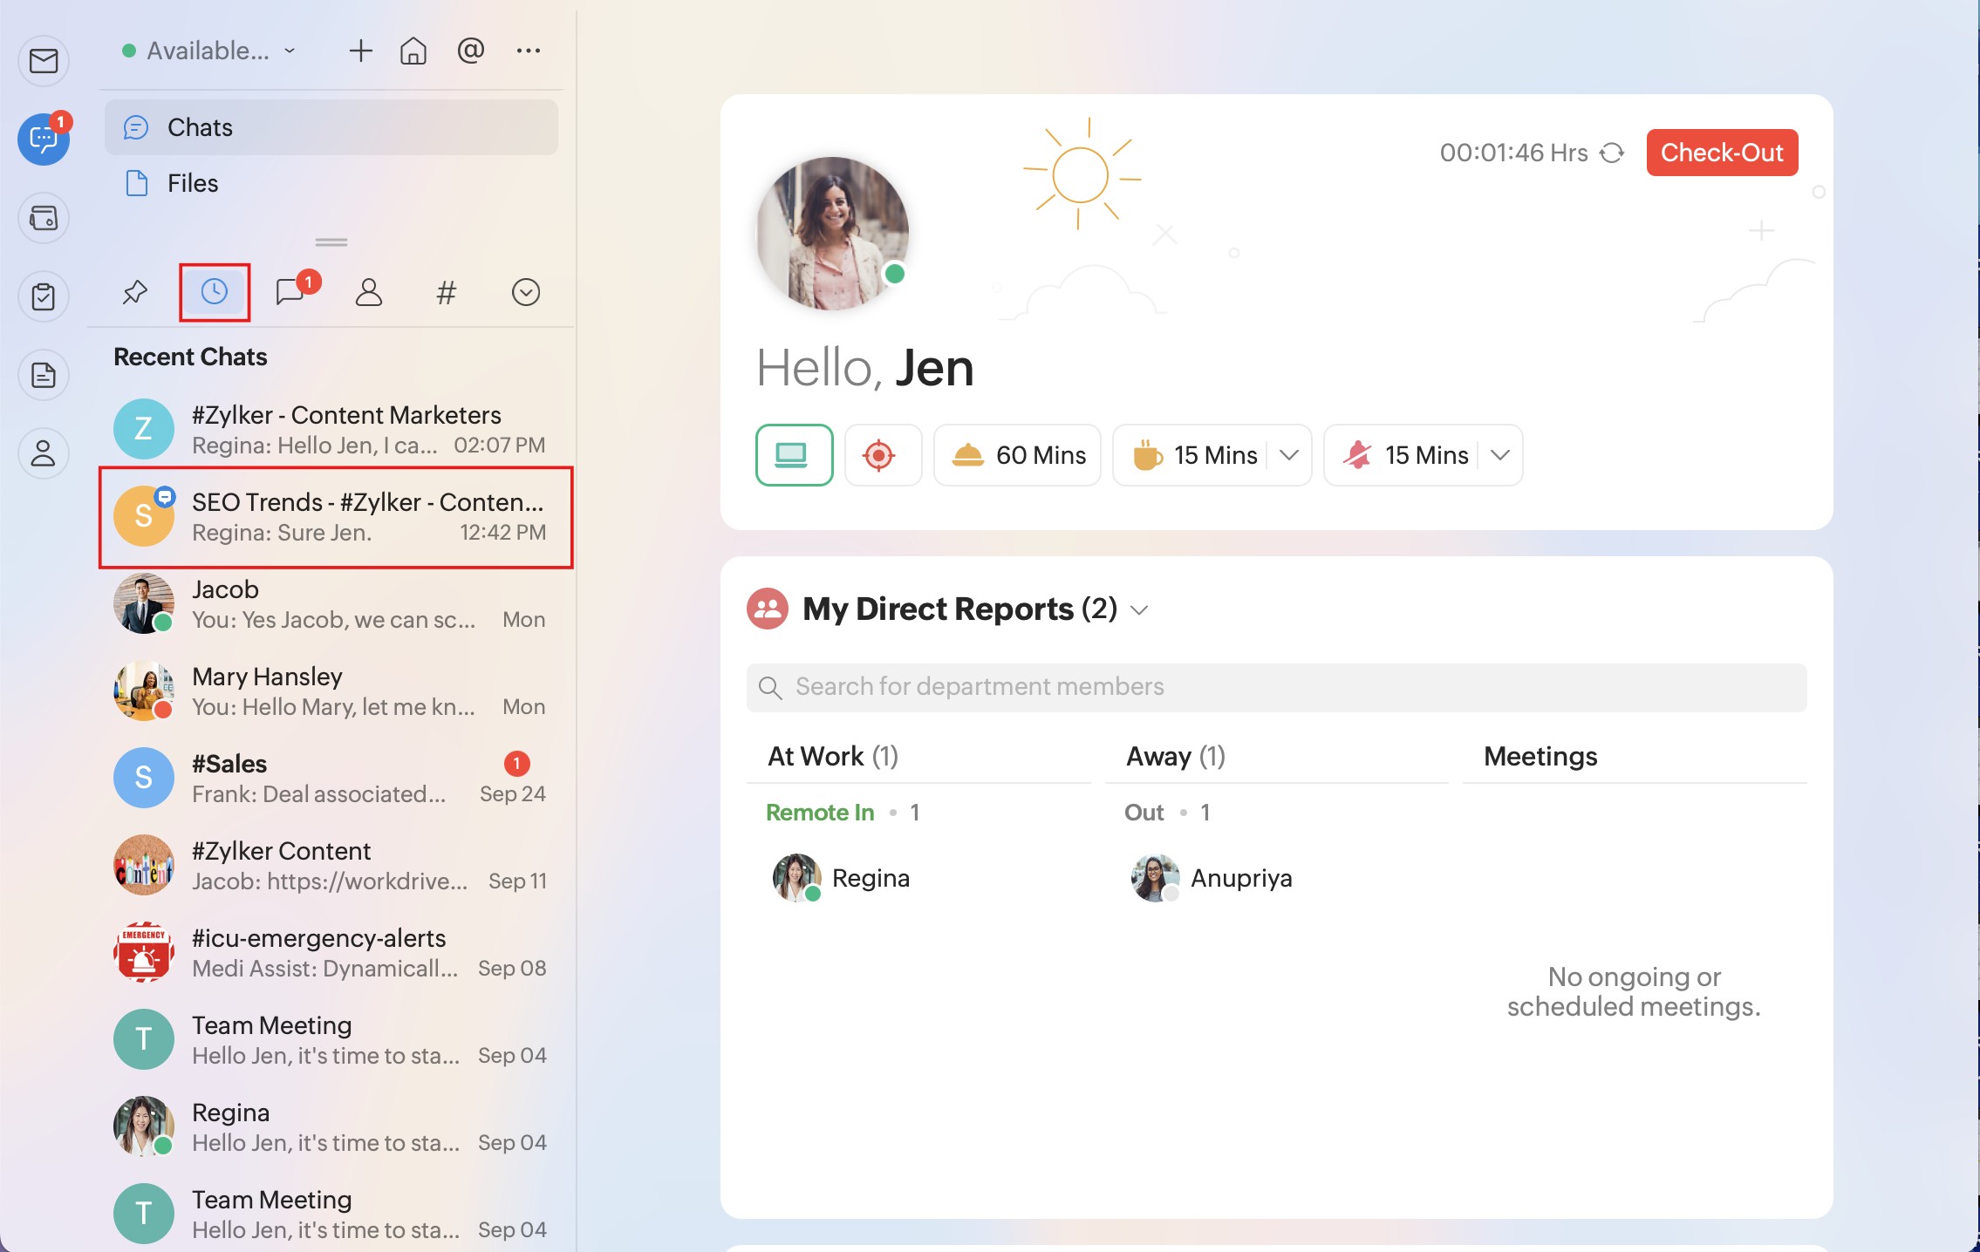Open the Mail icon in left sidebar
Screen dimensions: 1980x1252
(x=44, y=61)
